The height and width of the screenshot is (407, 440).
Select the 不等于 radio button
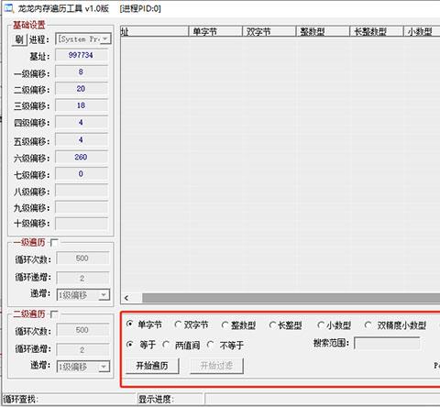[x=225, y=346]
